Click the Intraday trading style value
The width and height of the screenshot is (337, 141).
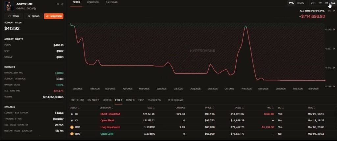58,119
